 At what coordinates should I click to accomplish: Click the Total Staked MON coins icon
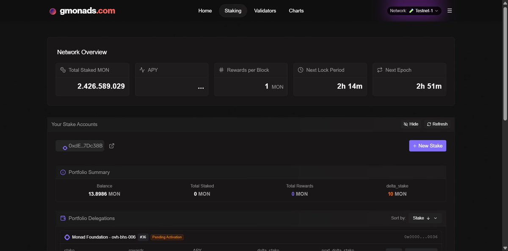(x=63, y=70)
